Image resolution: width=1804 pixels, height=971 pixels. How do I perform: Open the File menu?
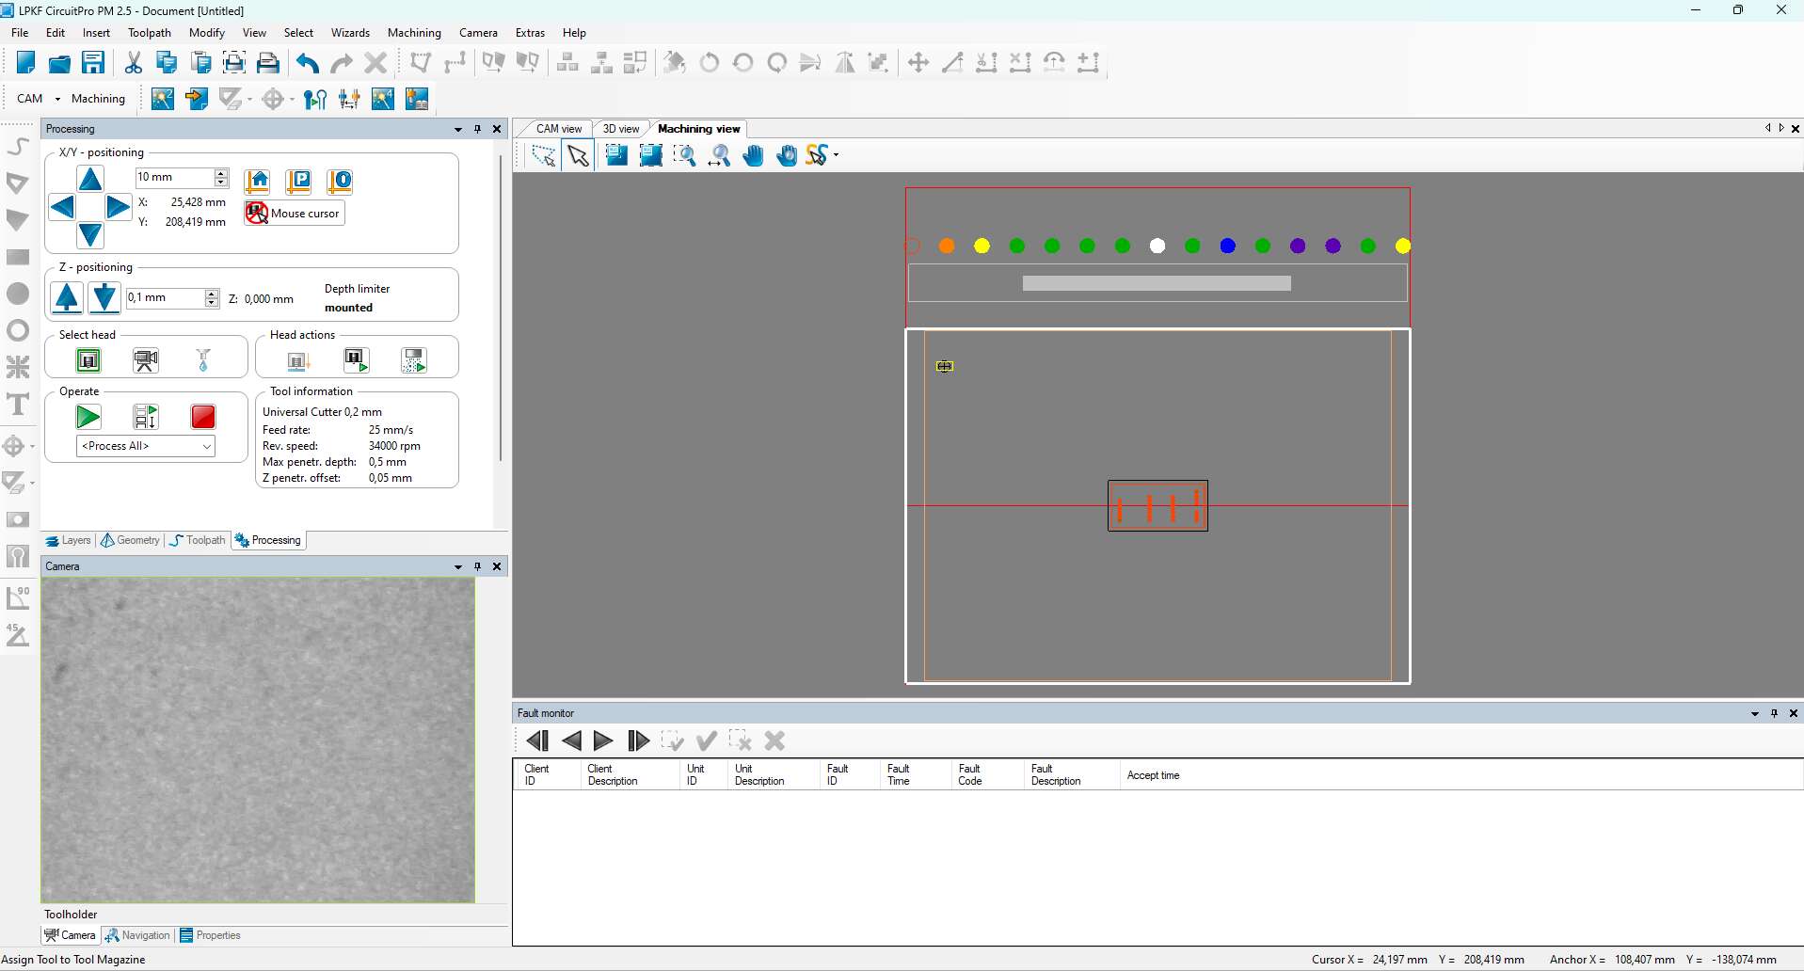(20, 33)
